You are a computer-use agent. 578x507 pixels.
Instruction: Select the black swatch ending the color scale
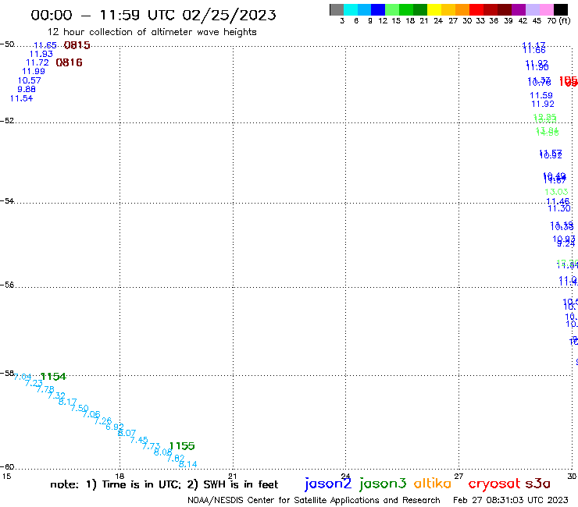pyautogui.click(x=560, y=9)
